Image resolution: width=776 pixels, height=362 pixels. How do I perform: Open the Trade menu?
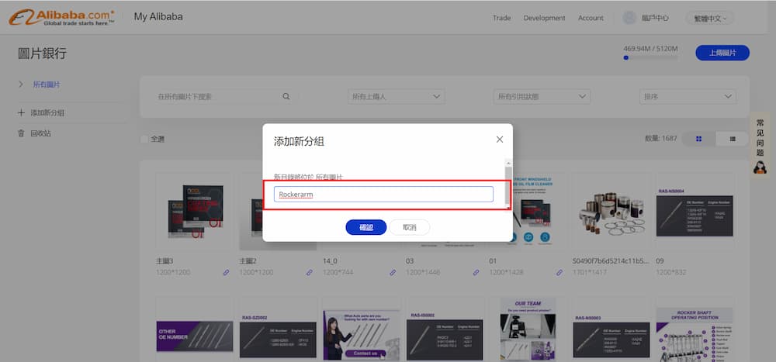(501, 18)
